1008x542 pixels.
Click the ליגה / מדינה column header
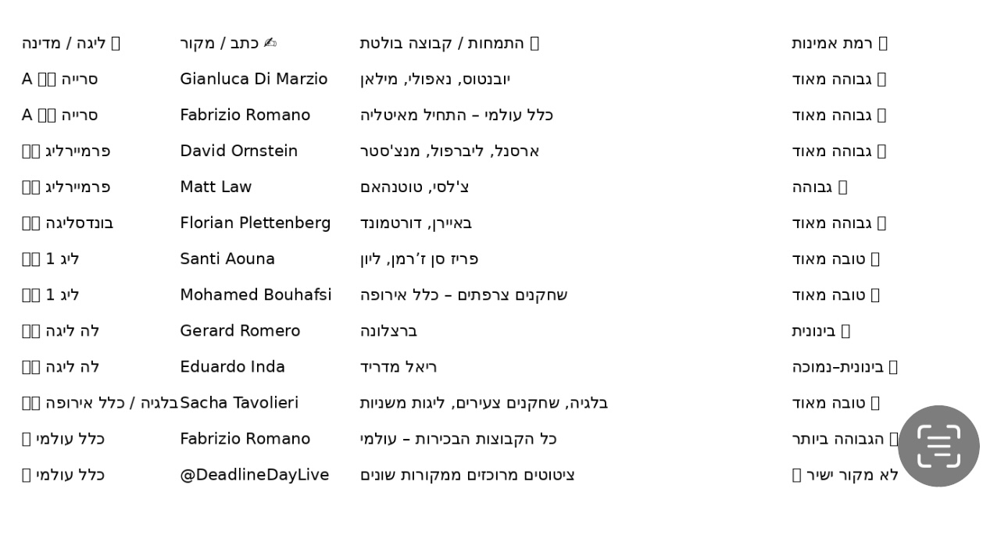pyautogui.click(x=71, y=43)
